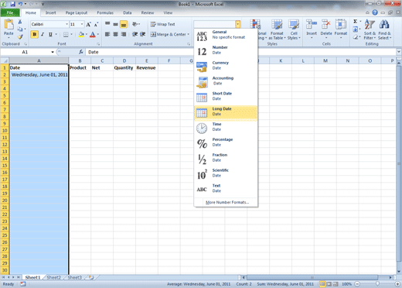
Task: Open the File tab
Action: click(x=10, y=12)
